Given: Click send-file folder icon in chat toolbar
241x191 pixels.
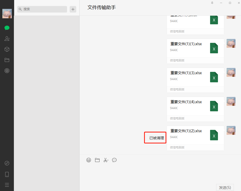Looking at the screenshot, I should point(97,160).
